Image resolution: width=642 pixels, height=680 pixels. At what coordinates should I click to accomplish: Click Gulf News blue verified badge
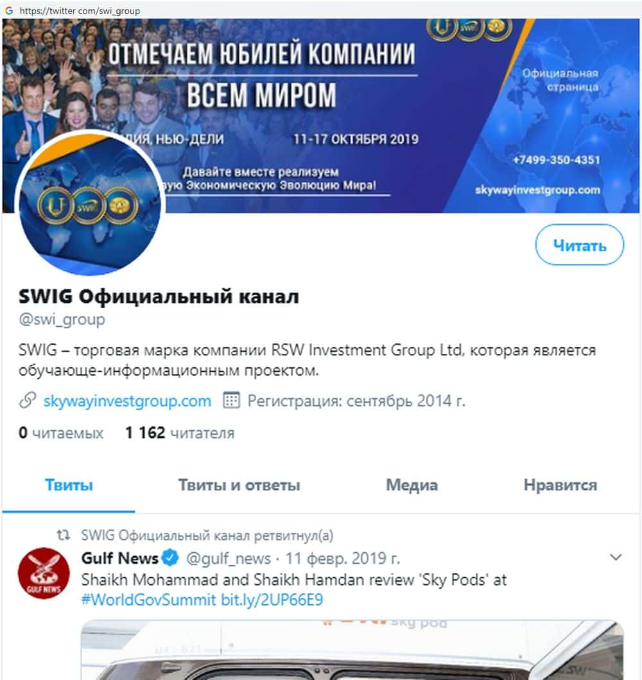click(170, 558)
